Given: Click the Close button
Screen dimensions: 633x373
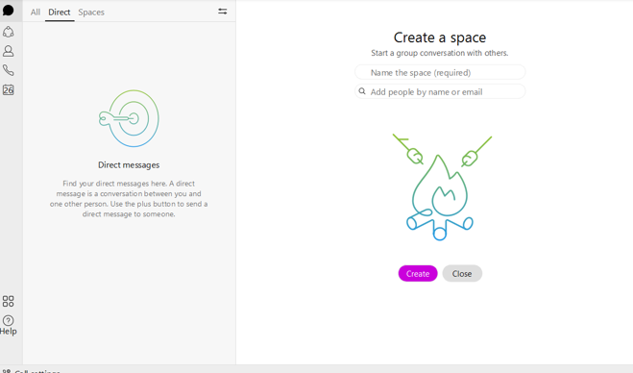Looking at the screenshot, I should 462,274.
